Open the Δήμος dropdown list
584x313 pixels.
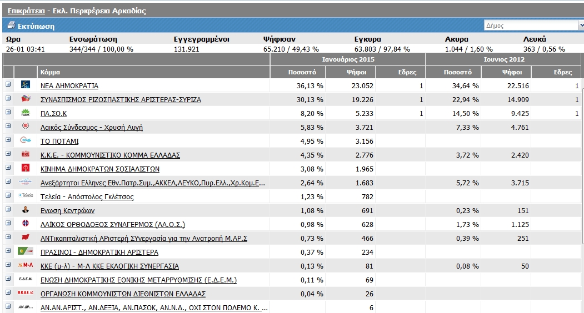point(531,26)
